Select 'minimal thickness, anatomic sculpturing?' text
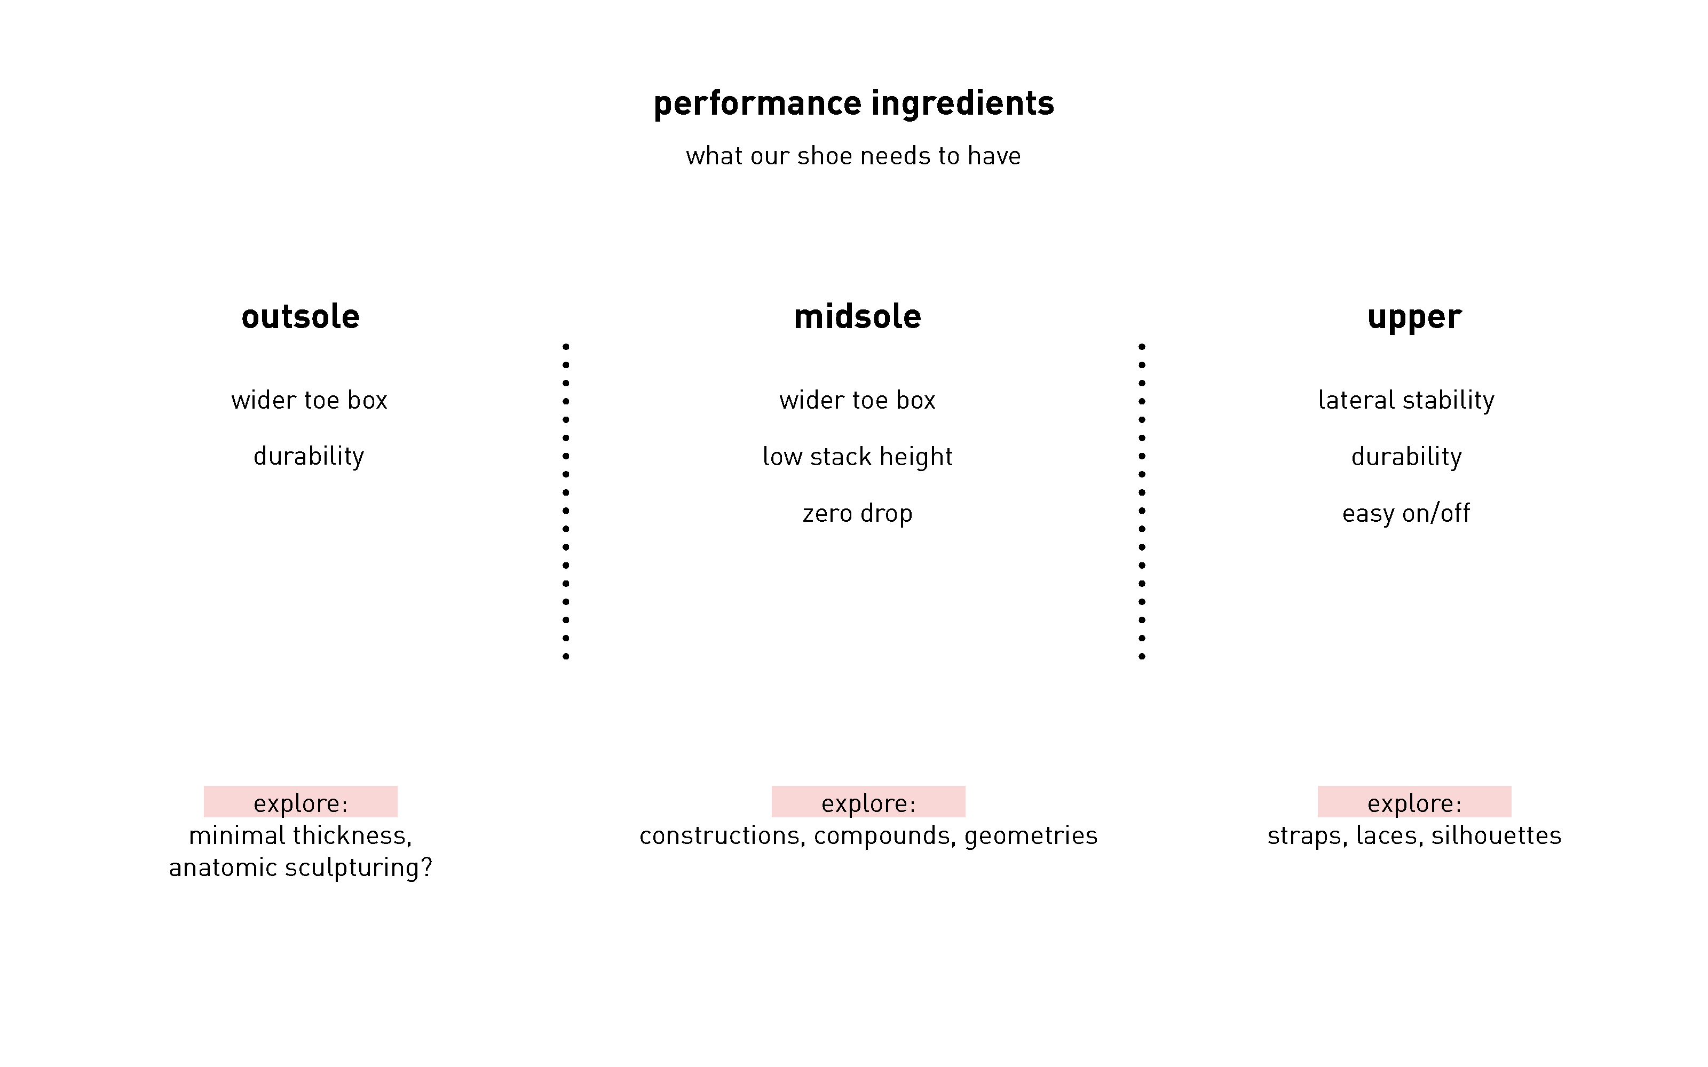This screenshot has width=1708, height=1067. coord(301,851)
